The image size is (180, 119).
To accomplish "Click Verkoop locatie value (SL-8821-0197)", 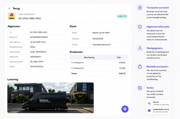I will click(x=37, y=62).
